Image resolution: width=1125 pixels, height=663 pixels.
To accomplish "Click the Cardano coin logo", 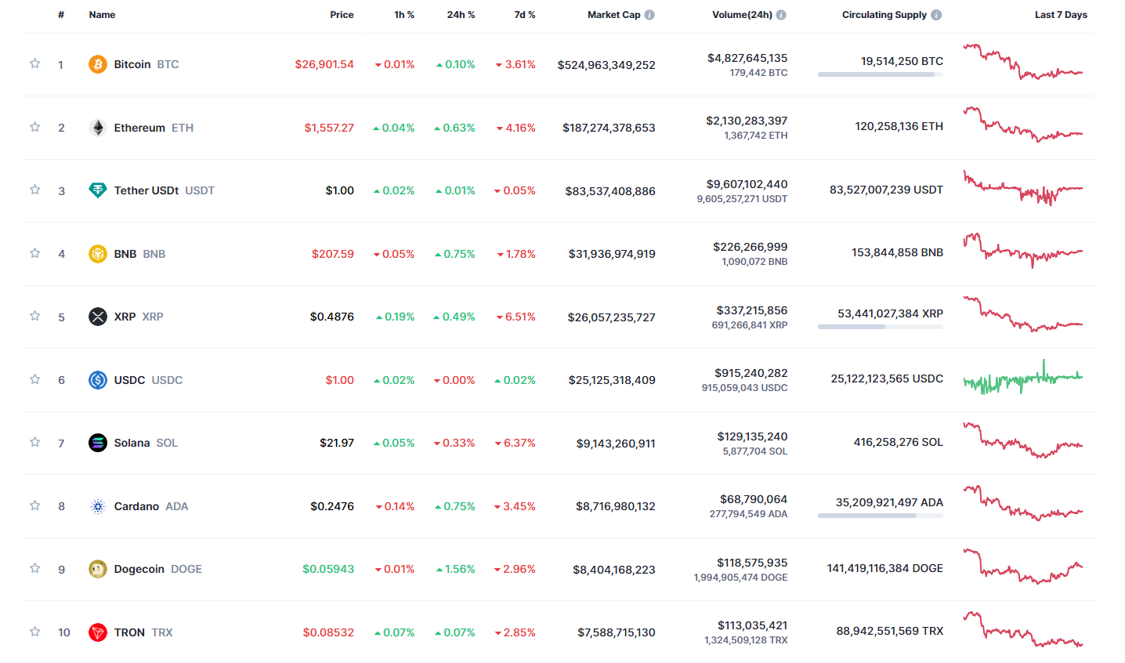I will point(98,506).
